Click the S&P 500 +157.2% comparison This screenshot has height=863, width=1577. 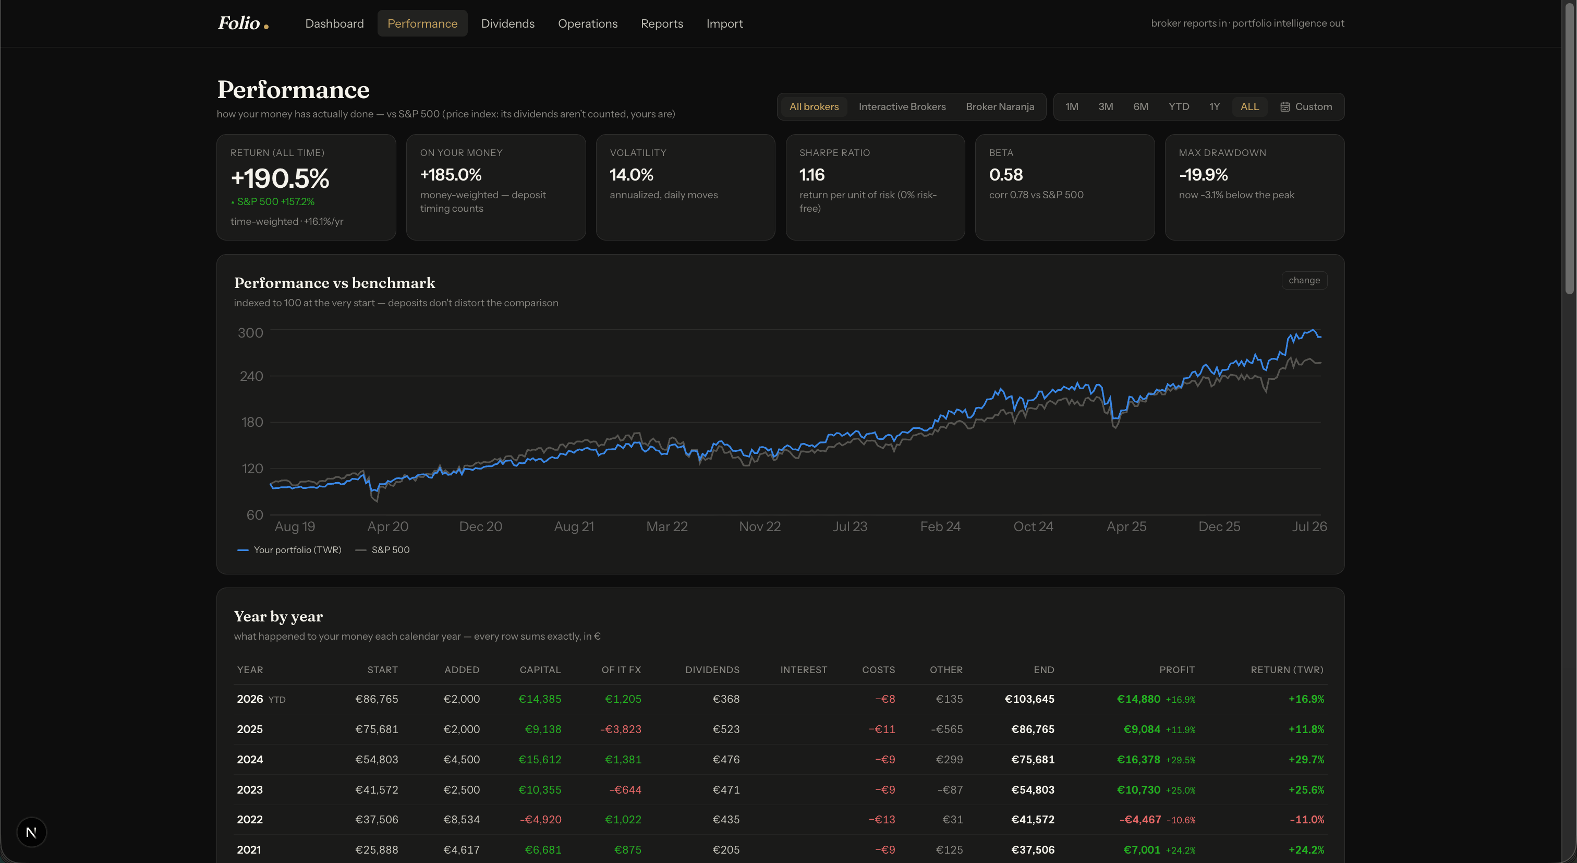pyautogui.click(x=272, y=201)
